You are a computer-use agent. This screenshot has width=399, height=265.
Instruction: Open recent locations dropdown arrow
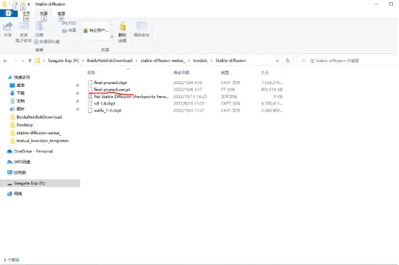tap(23, 61)
